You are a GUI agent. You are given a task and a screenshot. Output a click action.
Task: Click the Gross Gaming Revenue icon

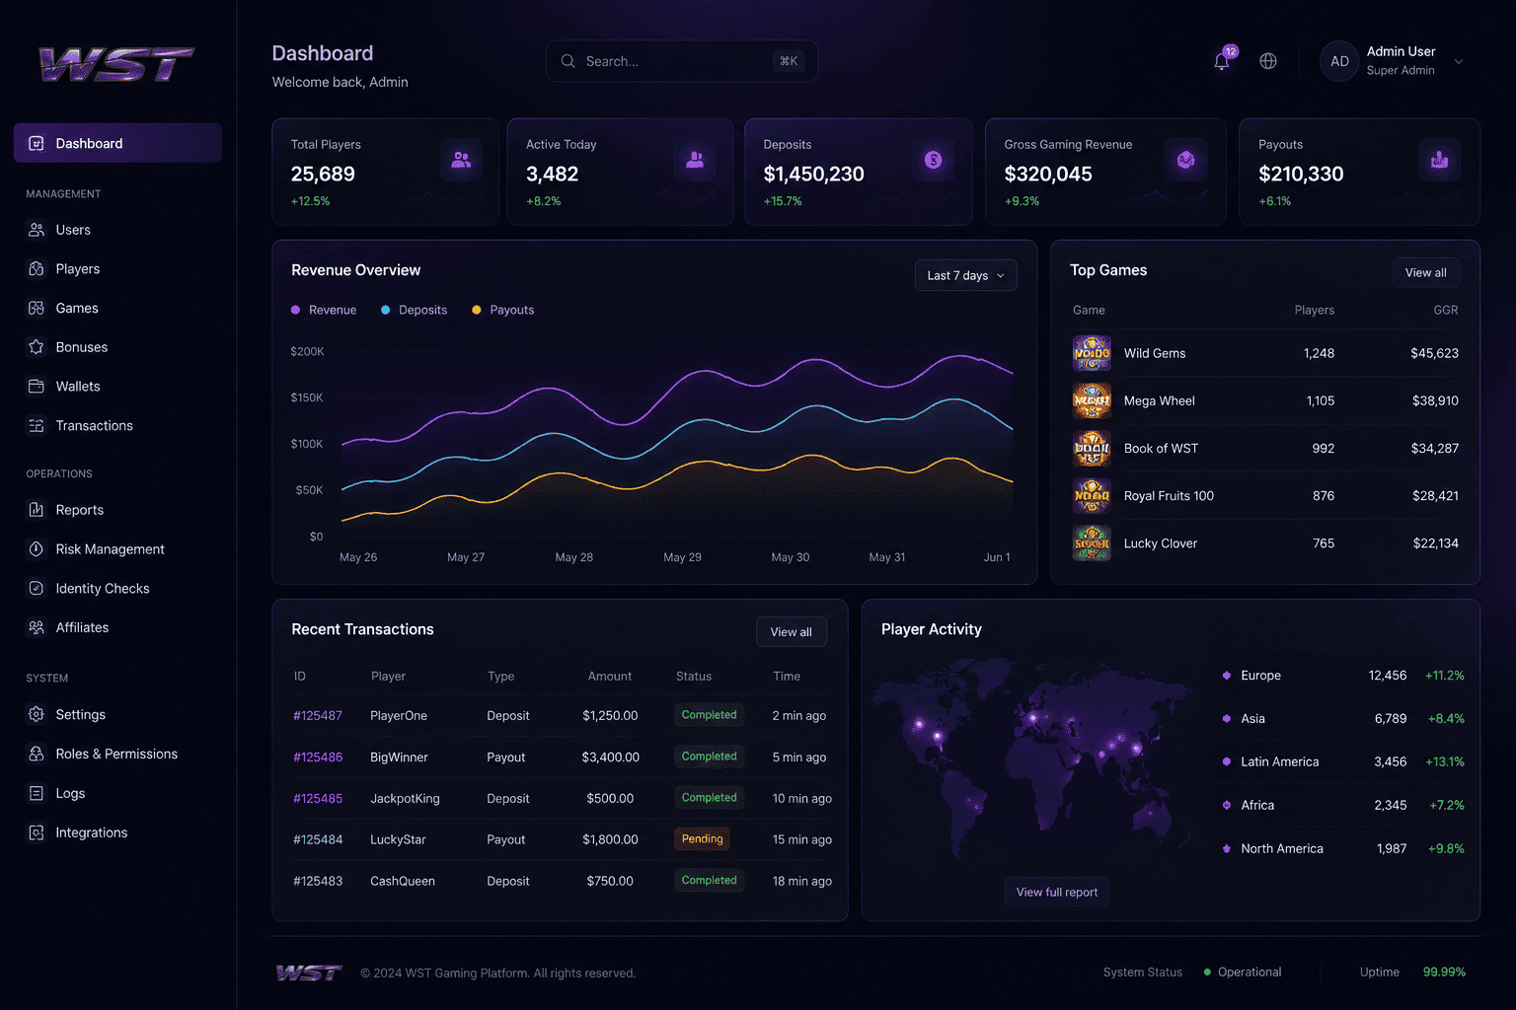1185,160
